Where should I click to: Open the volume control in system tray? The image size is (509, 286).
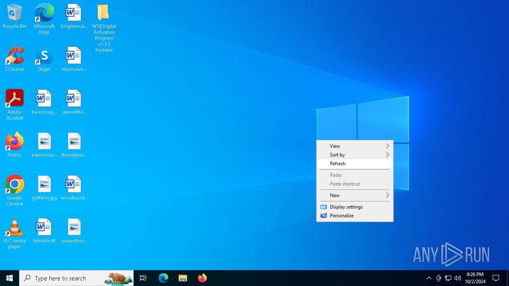(458, 278)
